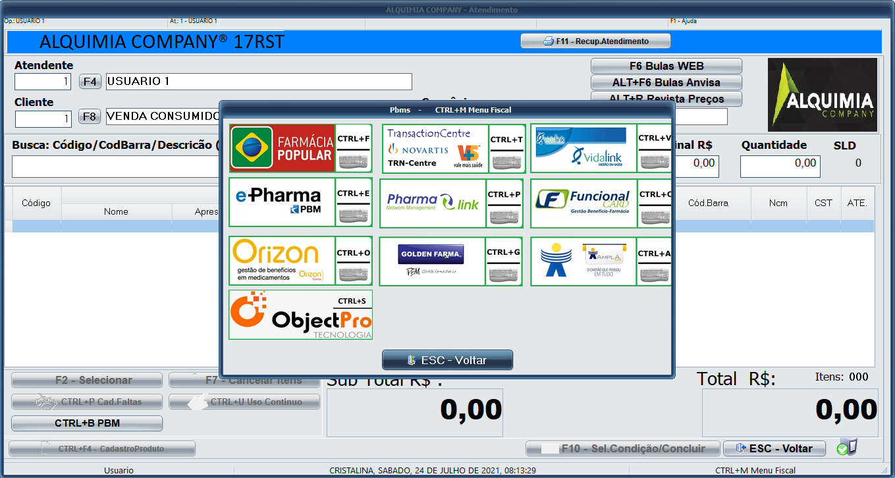
Task: Click the CTRL+E keyboard shortcut tile
Action: pos(354,201)
